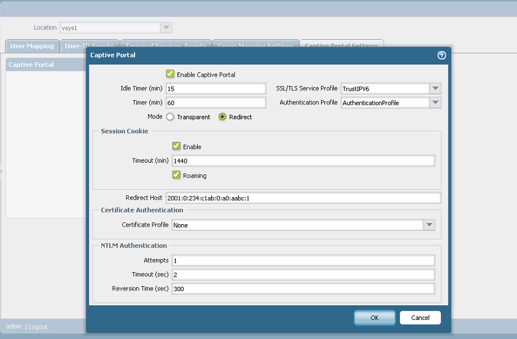Click the NTLM Attempts input field
The image size is (517, 339).
point(303,260)
